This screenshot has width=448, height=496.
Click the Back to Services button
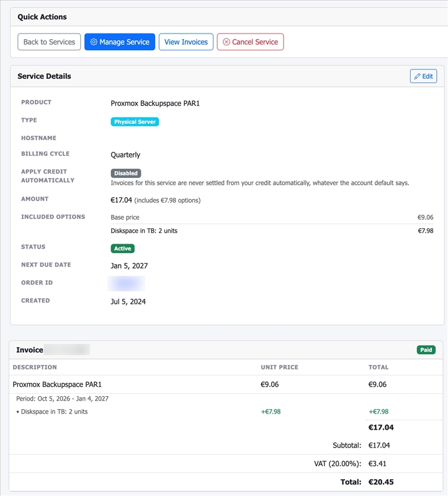(x=49, y=42)
